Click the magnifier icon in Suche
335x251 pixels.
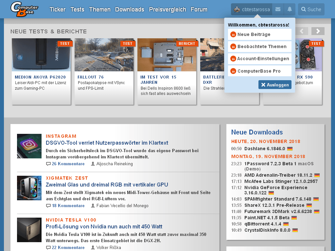tap(303, 9)
